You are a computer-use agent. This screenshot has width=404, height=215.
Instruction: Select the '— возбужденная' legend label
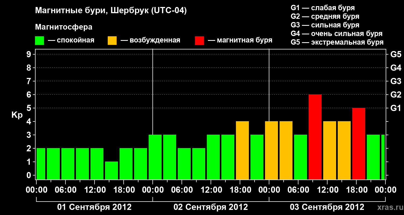pyautogui.click(x=150, y=40)
